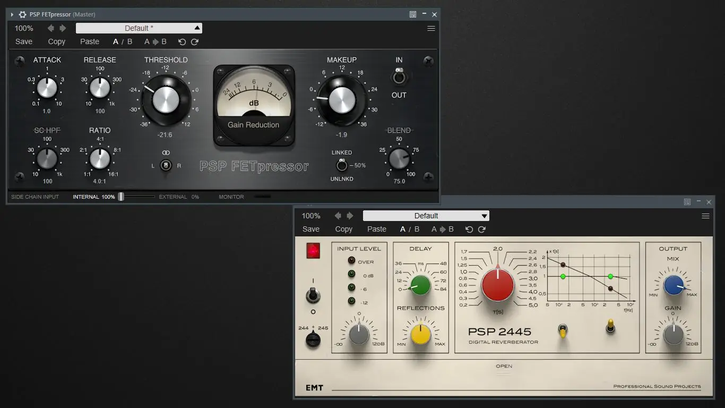The width and height of the screenshot is (725, 408).
Task: Click the RATIO knob
Action: (100, 158)
